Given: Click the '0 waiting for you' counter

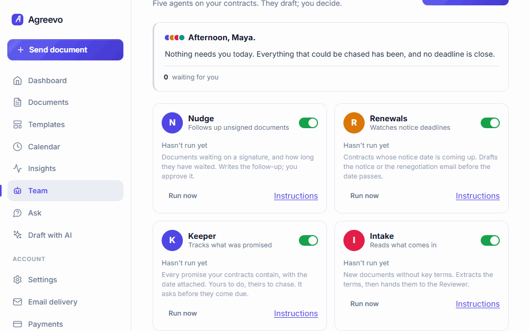Looking at the screenshot, I should click(x=191, y=77).
